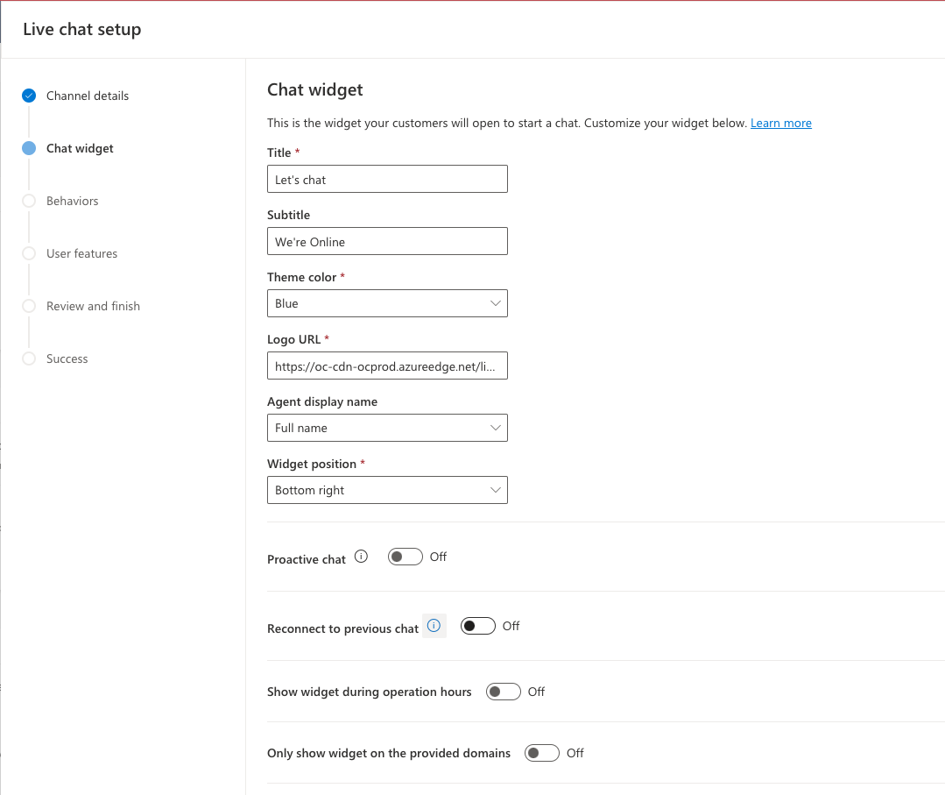
Task: Enable Only show widget on provided domains
Action: tap(542, 753)
